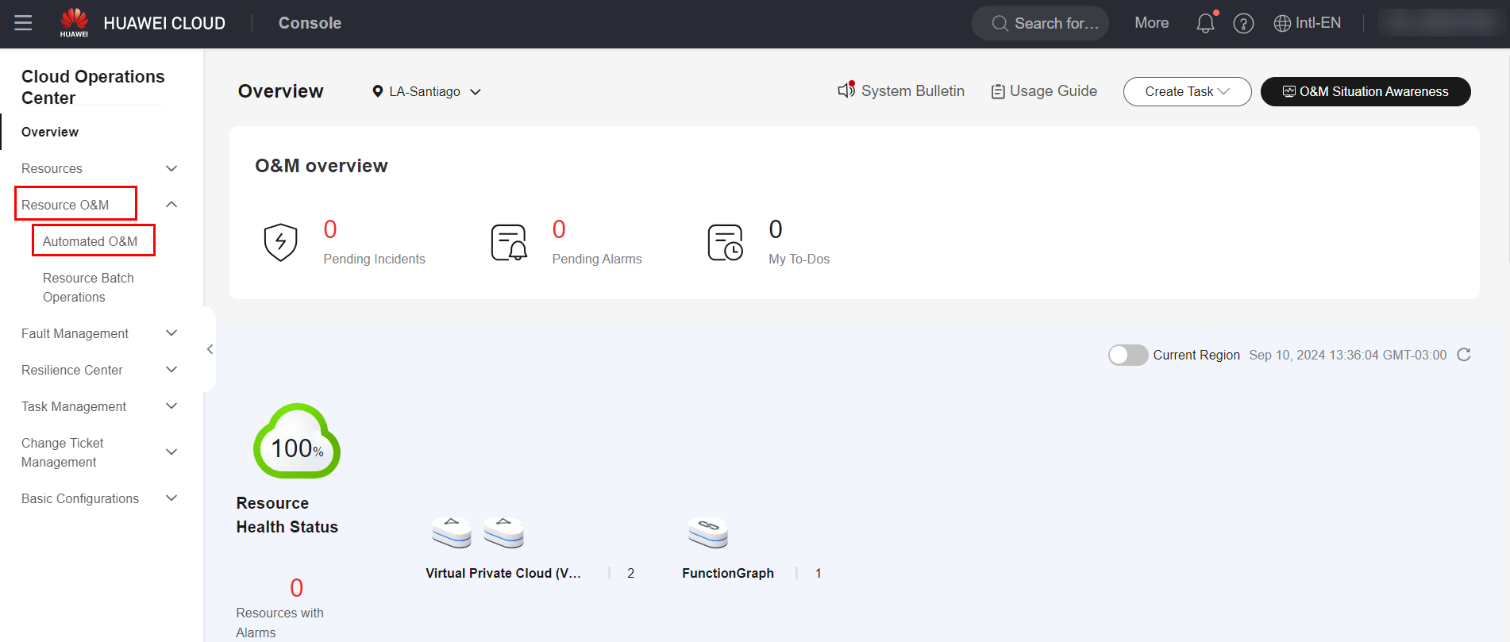Collapse the Resource O&M section
Screen dimensions: 1510x642
171,205
